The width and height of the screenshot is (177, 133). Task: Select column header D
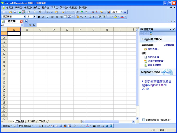click(54, 30)
